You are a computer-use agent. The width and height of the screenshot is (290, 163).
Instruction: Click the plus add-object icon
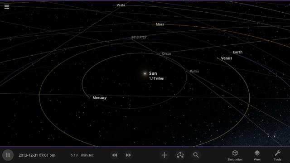click(164, 155)
